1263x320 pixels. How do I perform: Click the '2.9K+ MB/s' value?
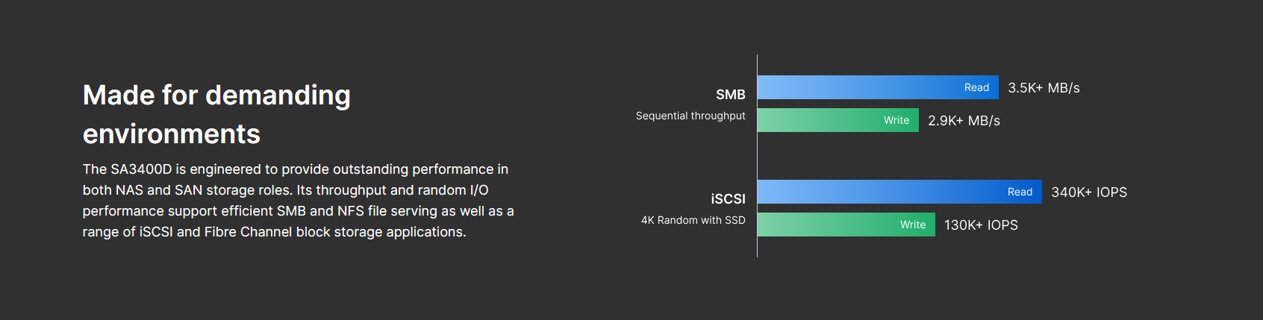[x=964, y=121]
